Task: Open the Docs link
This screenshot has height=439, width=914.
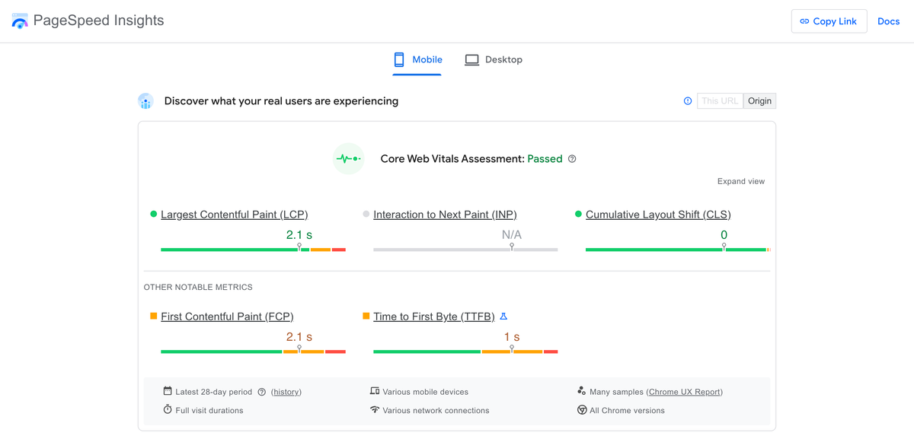Action: (888, 21)
